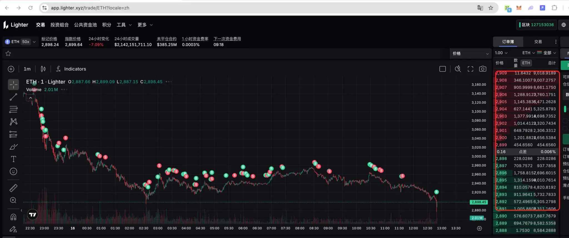569x238 pixels.
Task: Toggle the magnet mode for drawings
Action: 13,217
